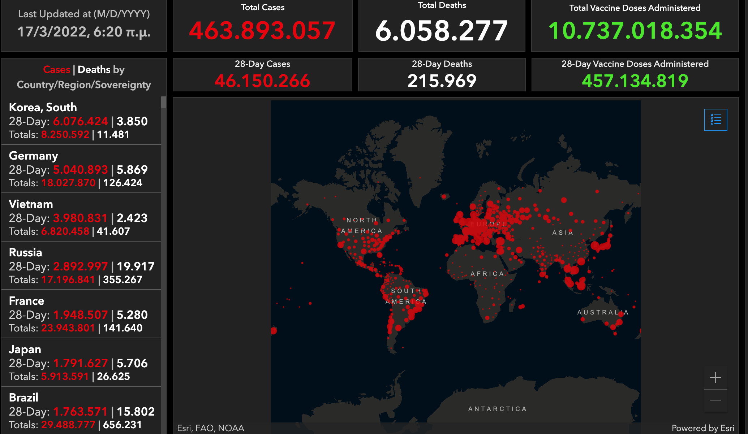The height and width of the screenshot is (434, 748).
Task: Click the Esri, FAO, NOAA attribution text
Action: (211, 428)
